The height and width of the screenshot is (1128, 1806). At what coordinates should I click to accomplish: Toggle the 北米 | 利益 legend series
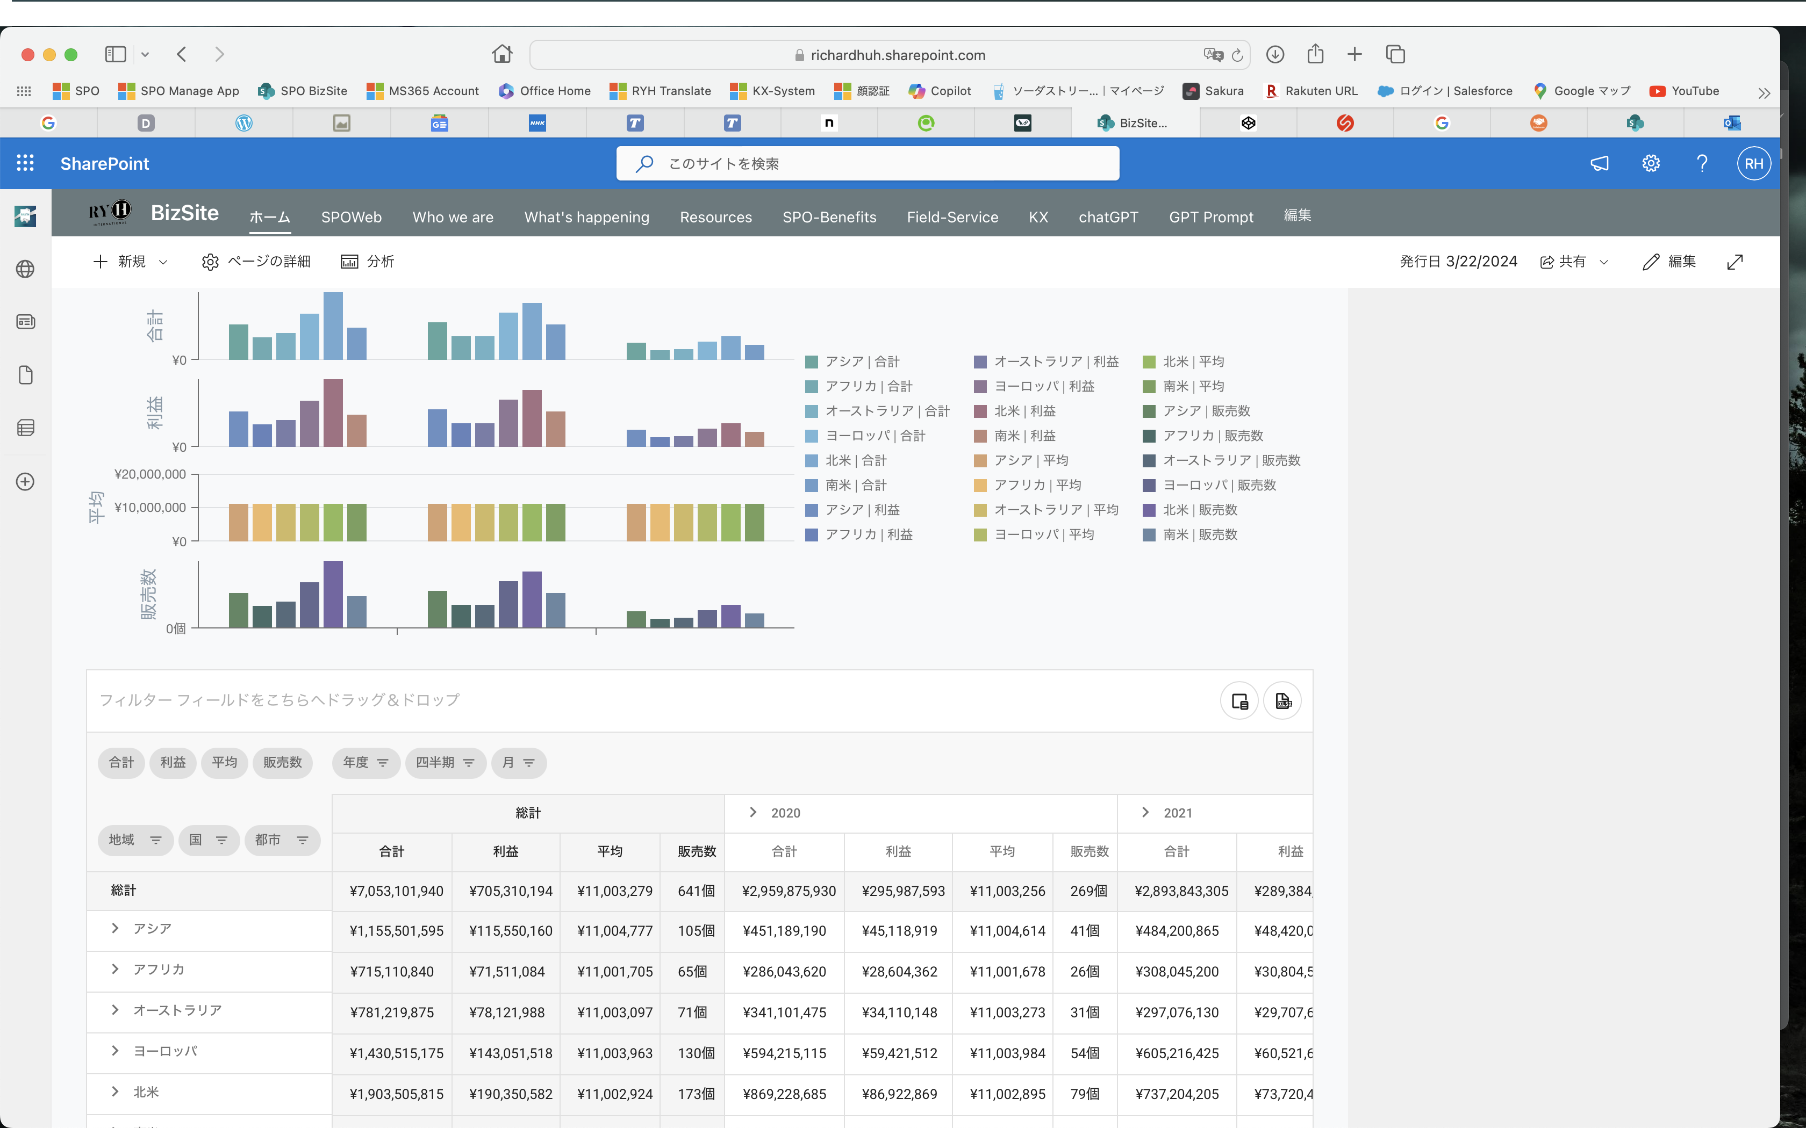coord(1015,411)
